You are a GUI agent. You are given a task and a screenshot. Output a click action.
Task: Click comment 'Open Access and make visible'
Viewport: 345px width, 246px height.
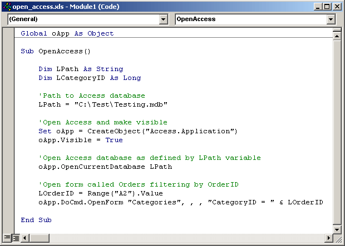tap(103, 122)
